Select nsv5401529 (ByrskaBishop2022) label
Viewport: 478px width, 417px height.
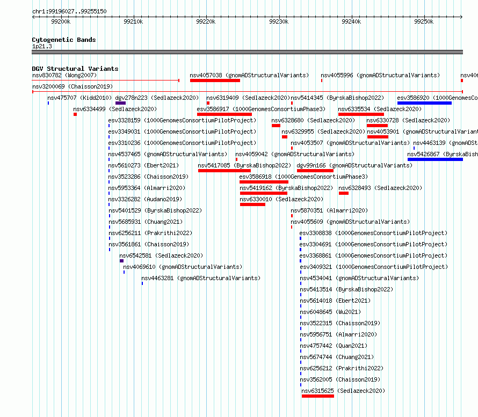[155, 210]
